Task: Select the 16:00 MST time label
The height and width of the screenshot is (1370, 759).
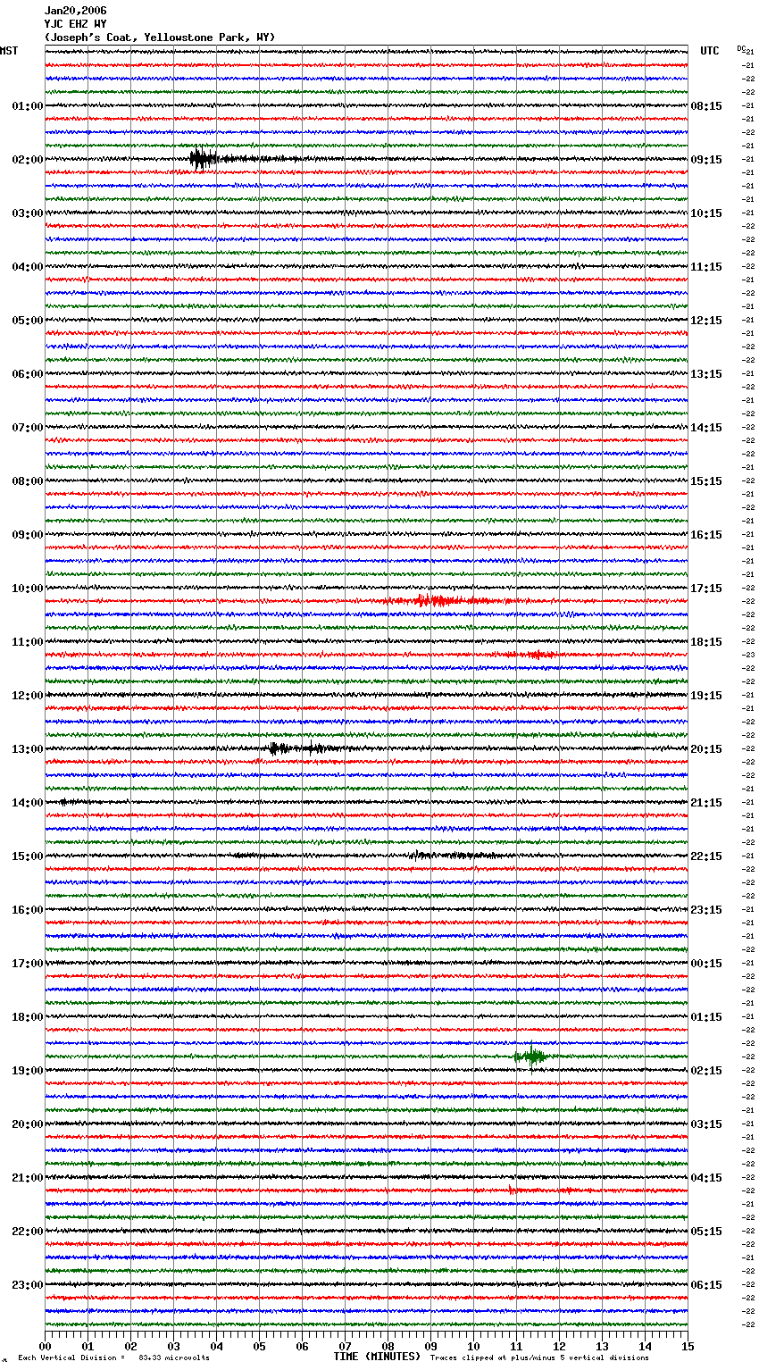Action: coord(27,910)
